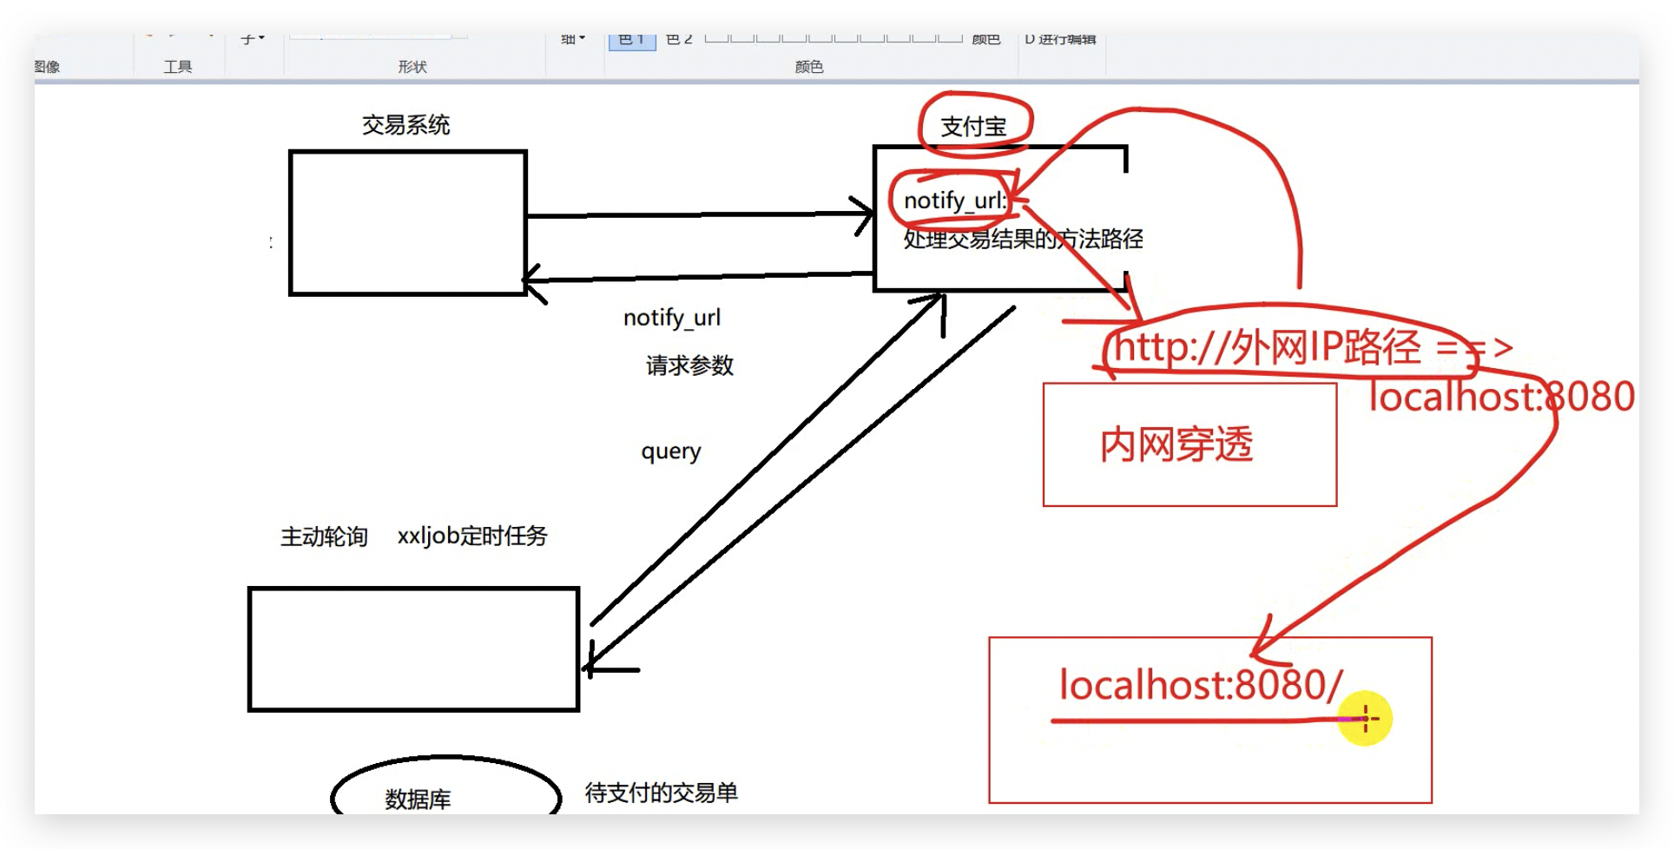
Task: Click the 数据库 label inside the ellipse
Action: point(418,800)
